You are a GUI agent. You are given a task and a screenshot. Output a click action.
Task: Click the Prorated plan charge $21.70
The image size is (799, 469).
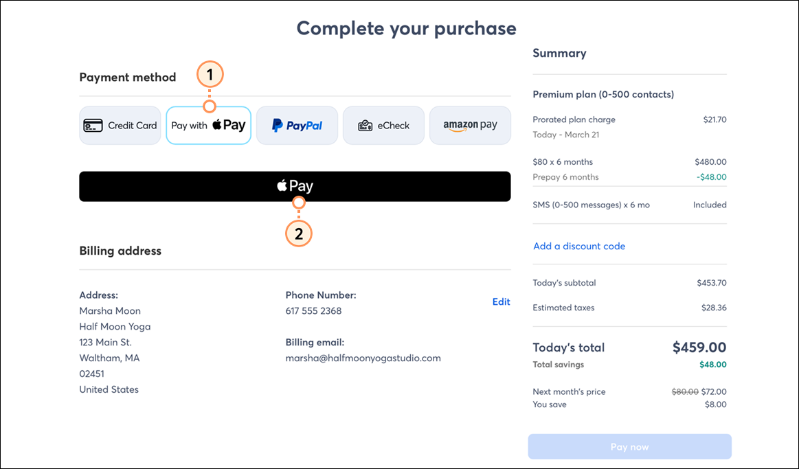pos(715,119)
